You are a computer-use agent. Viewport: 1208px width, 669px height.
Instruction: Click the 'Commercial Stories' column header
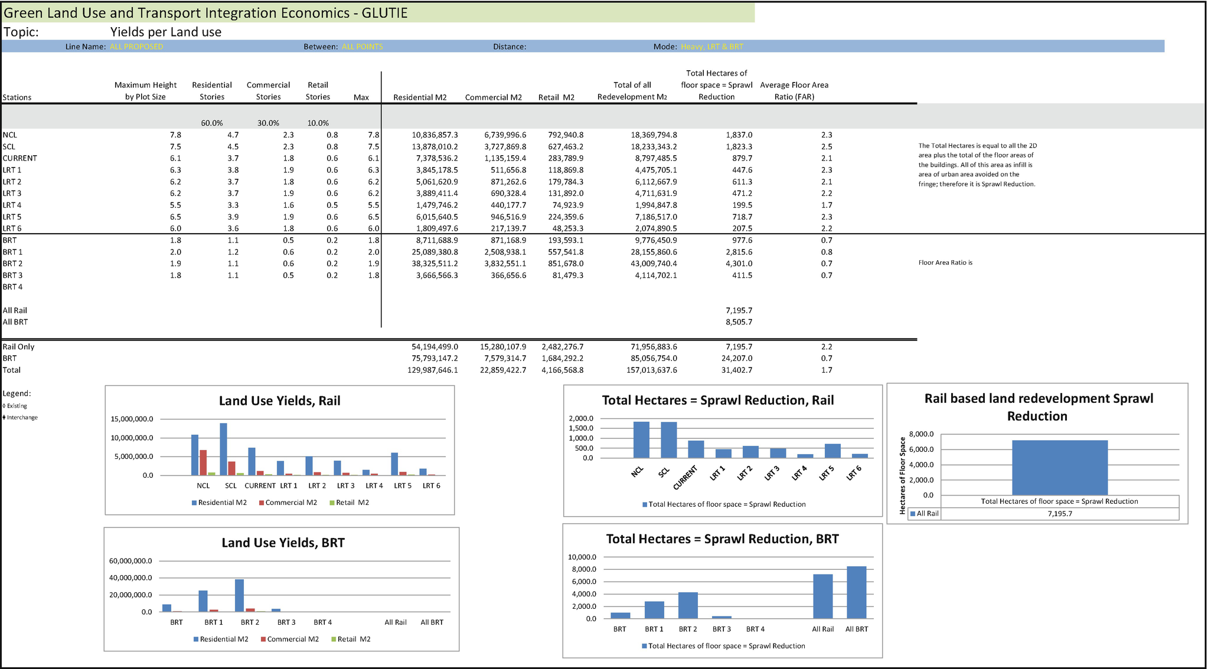point(268,91)
